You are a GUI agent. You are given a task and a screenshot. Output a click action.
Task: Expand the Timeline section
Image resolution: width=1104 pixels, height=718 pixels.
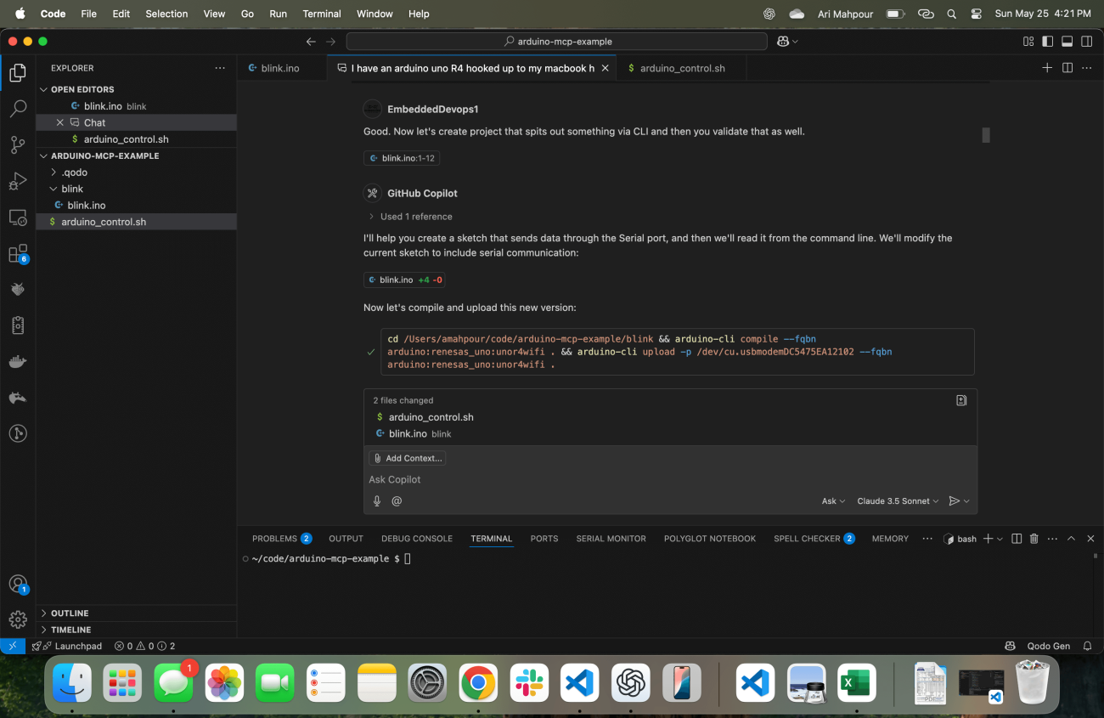click(44, 630)
